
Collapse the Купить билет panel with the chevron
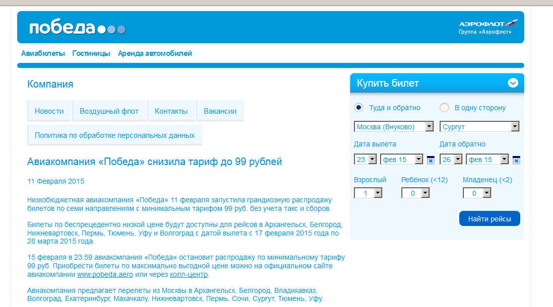coord(513,83)
